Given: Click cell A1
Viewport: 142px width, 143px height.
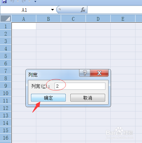Looking at the screenshot, I should (24, 26).
